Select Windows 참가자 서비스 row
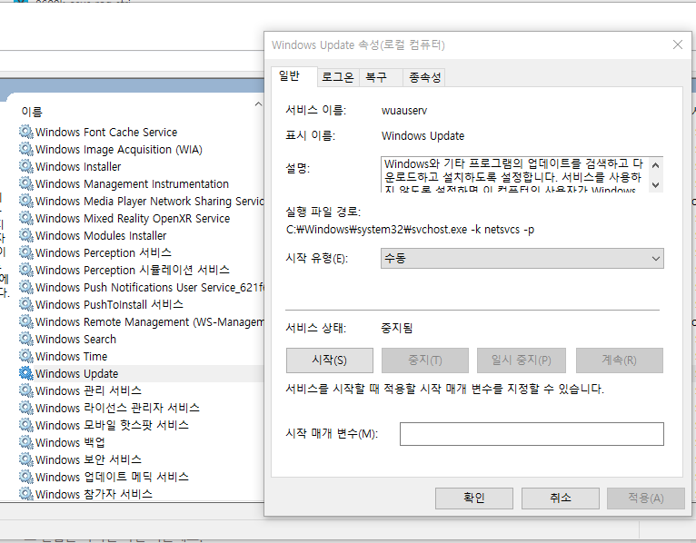 tap(141, 494)
